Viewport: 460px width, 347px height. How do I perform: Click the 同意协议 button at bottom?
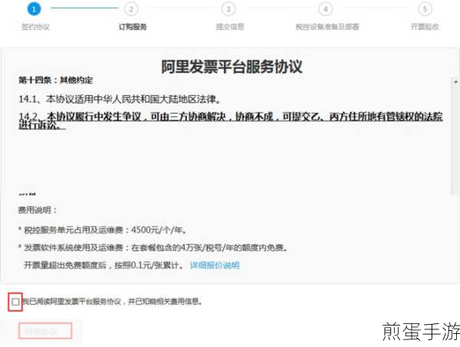pyautogui.click(x=45, y=331)
